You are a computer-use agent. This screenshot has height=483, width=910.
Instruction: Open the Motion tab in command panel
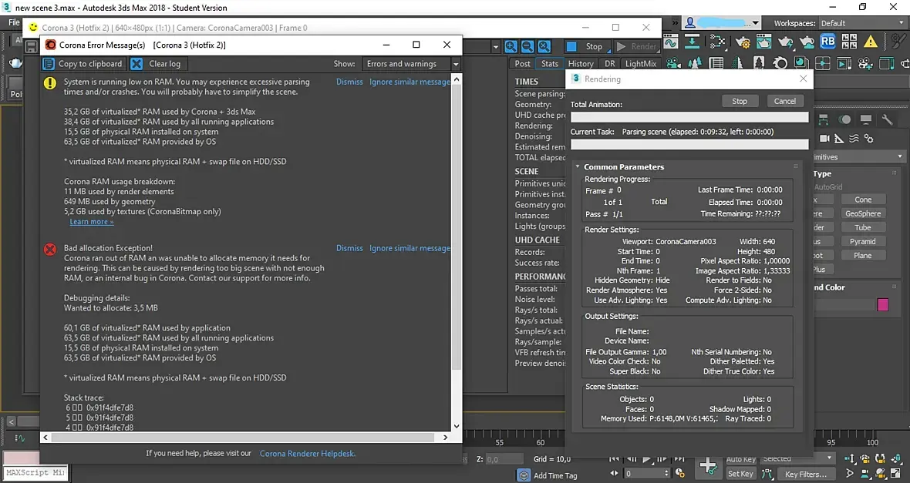pyautogui.click(x=845, y=119)
